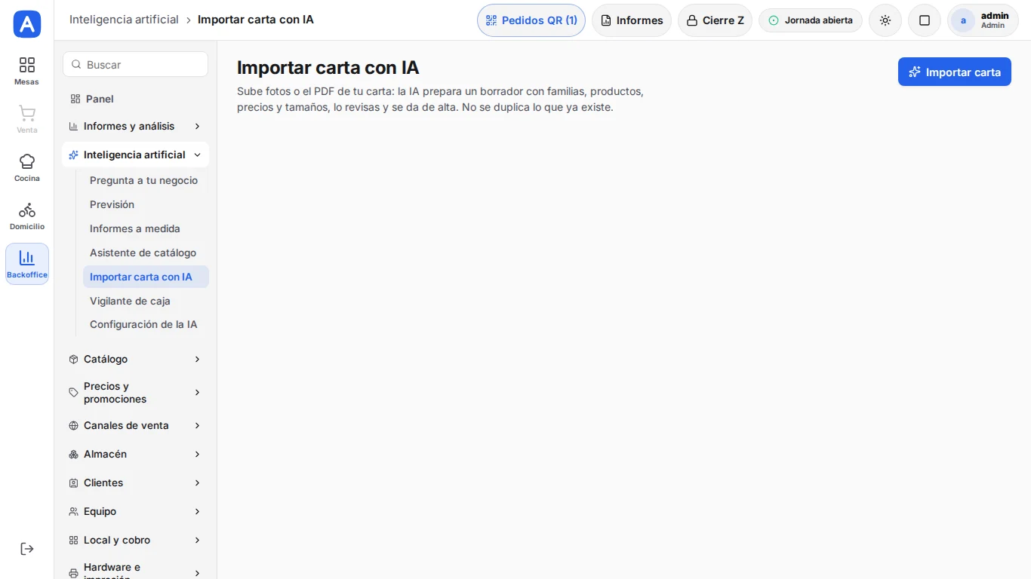Click the square fullscreen icon in header
Viewport: 1031px width, 579px height.
[x=925, y=20]
